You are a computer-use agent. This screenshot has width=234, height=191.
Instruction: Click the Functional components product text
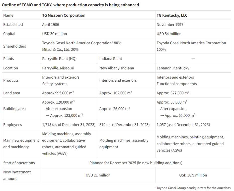[177, 84]
